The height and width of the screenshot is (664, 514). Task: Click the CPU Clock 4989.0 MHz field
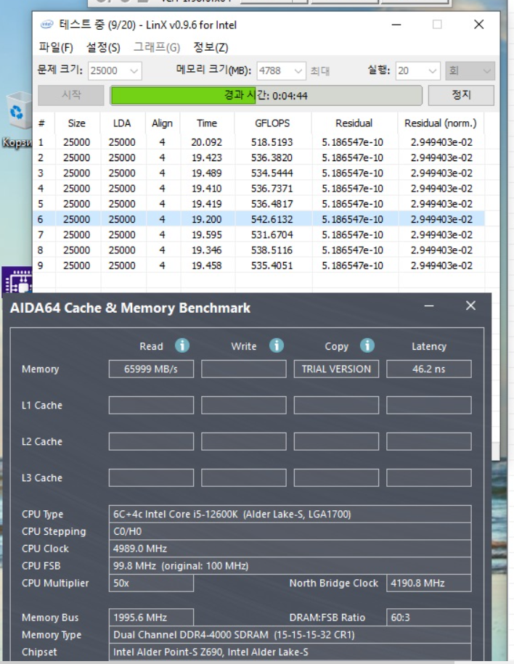coord(290,549)
